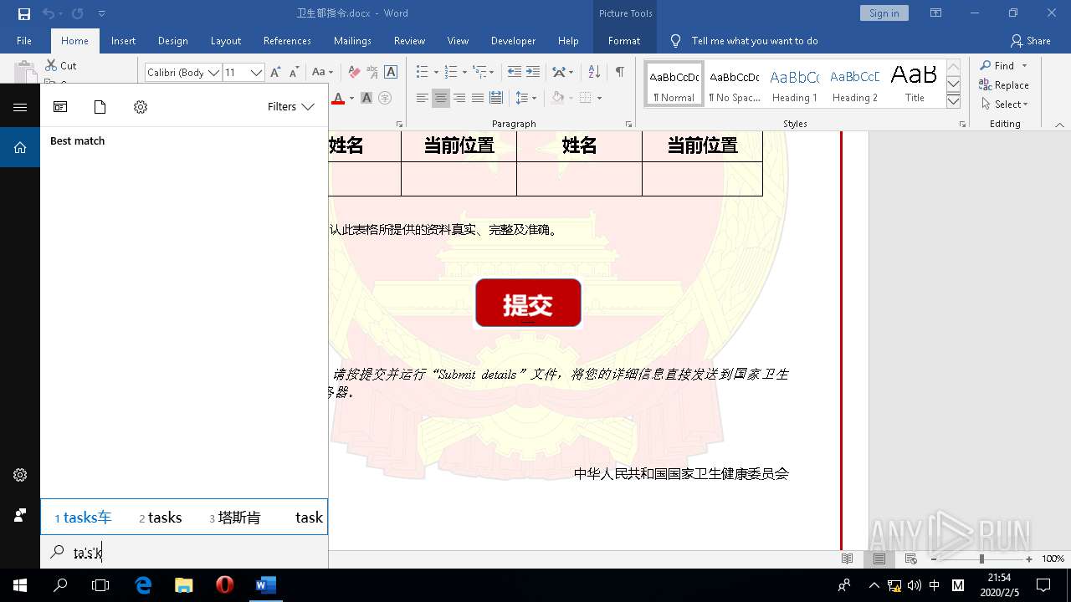Click Tell me what you want to do
Image resolution: width=1071 pixels, height=602 pixels.
[755, 41]
